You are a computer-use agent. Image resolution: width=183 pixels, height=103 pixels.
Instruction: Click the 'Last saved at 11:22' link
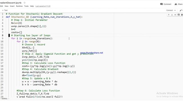pyautogui.click(x=43, y=6)
